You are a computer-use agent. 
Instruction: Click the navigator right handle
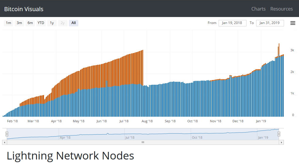pos(279,134)
